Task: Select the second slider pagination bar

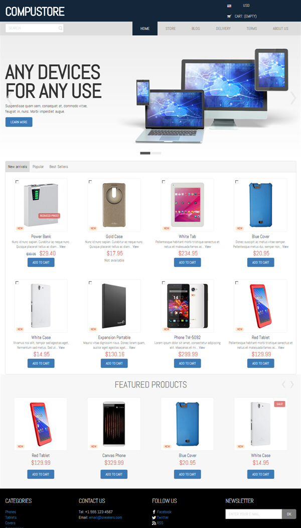Action: [156, 153]
